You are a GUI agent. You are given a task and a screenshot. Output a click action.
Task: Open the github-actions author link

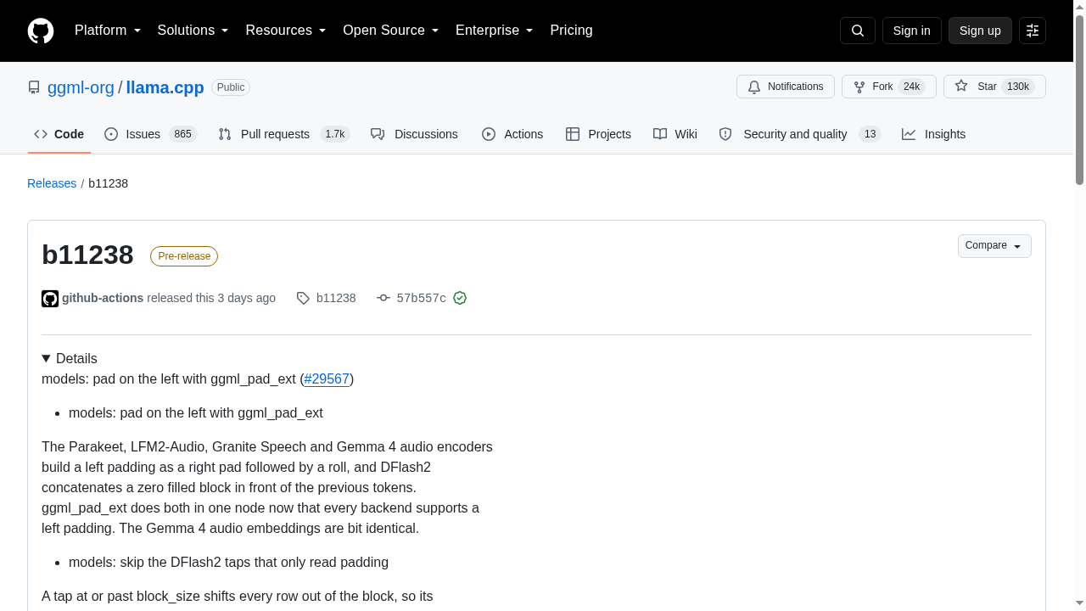103,298
